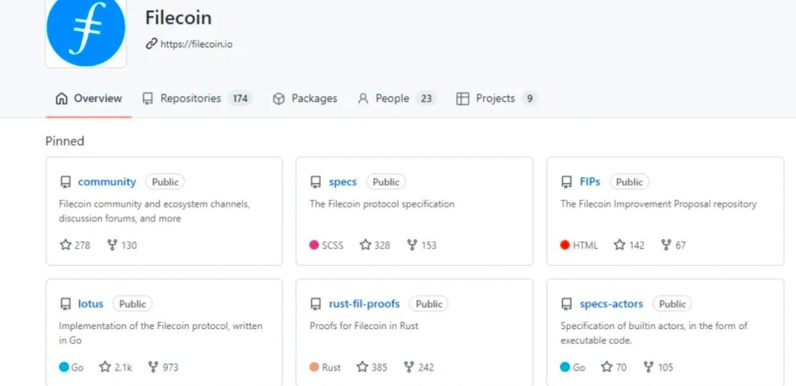Switch to the Repositories tab

coord(190,99)
